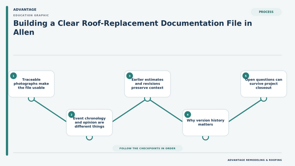Click the step 4 number badge
Image resolution: width=295 pixels, height=166 pixels.
pos(188,115)
